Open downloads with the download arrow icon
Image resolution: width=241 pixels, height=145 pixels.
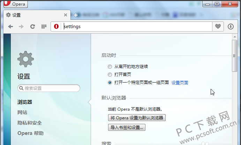231,27
